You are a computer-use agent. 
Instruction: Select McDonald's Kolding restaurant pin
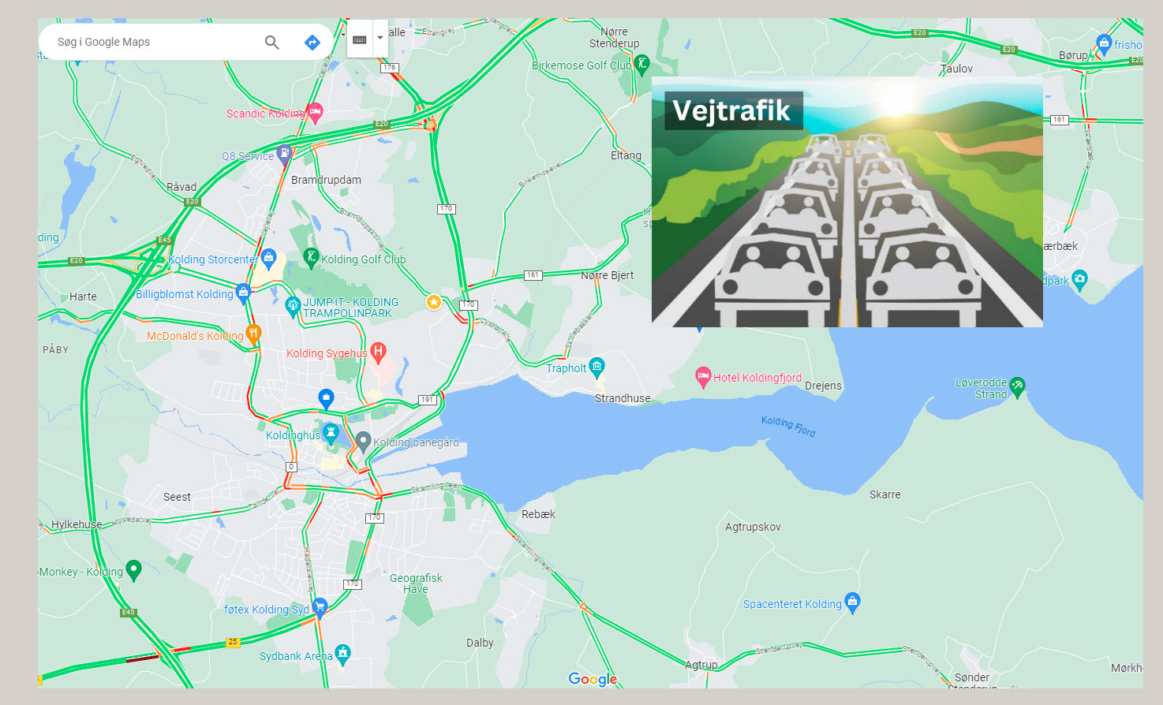[x=253, y=334]
